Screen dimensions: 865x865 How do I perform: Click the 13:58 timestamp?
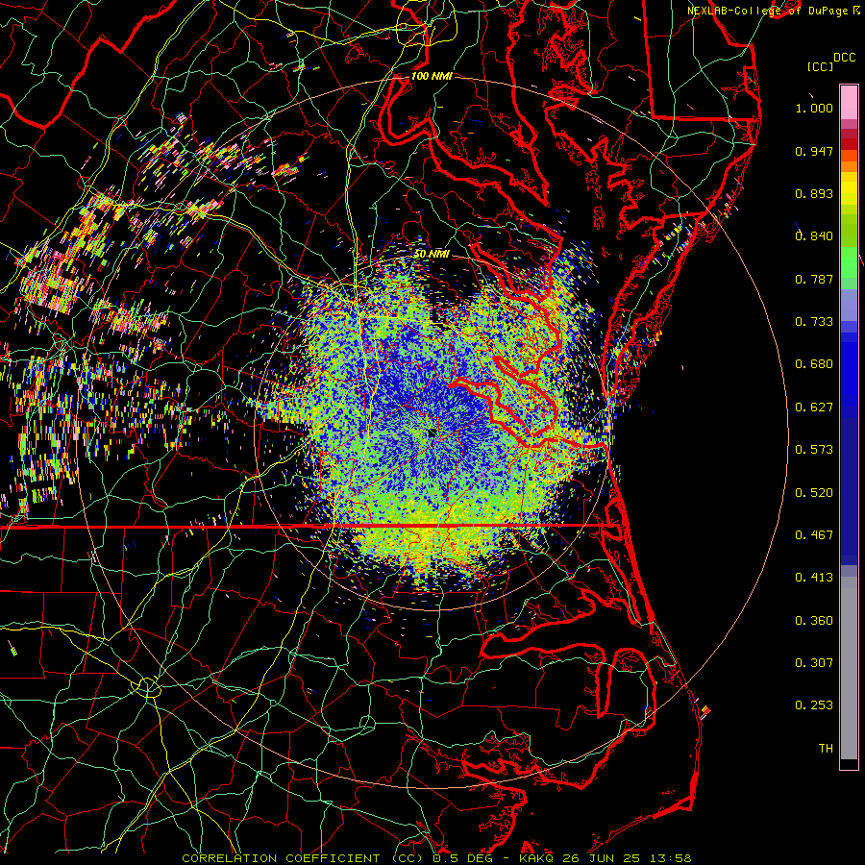click(670, 858)
